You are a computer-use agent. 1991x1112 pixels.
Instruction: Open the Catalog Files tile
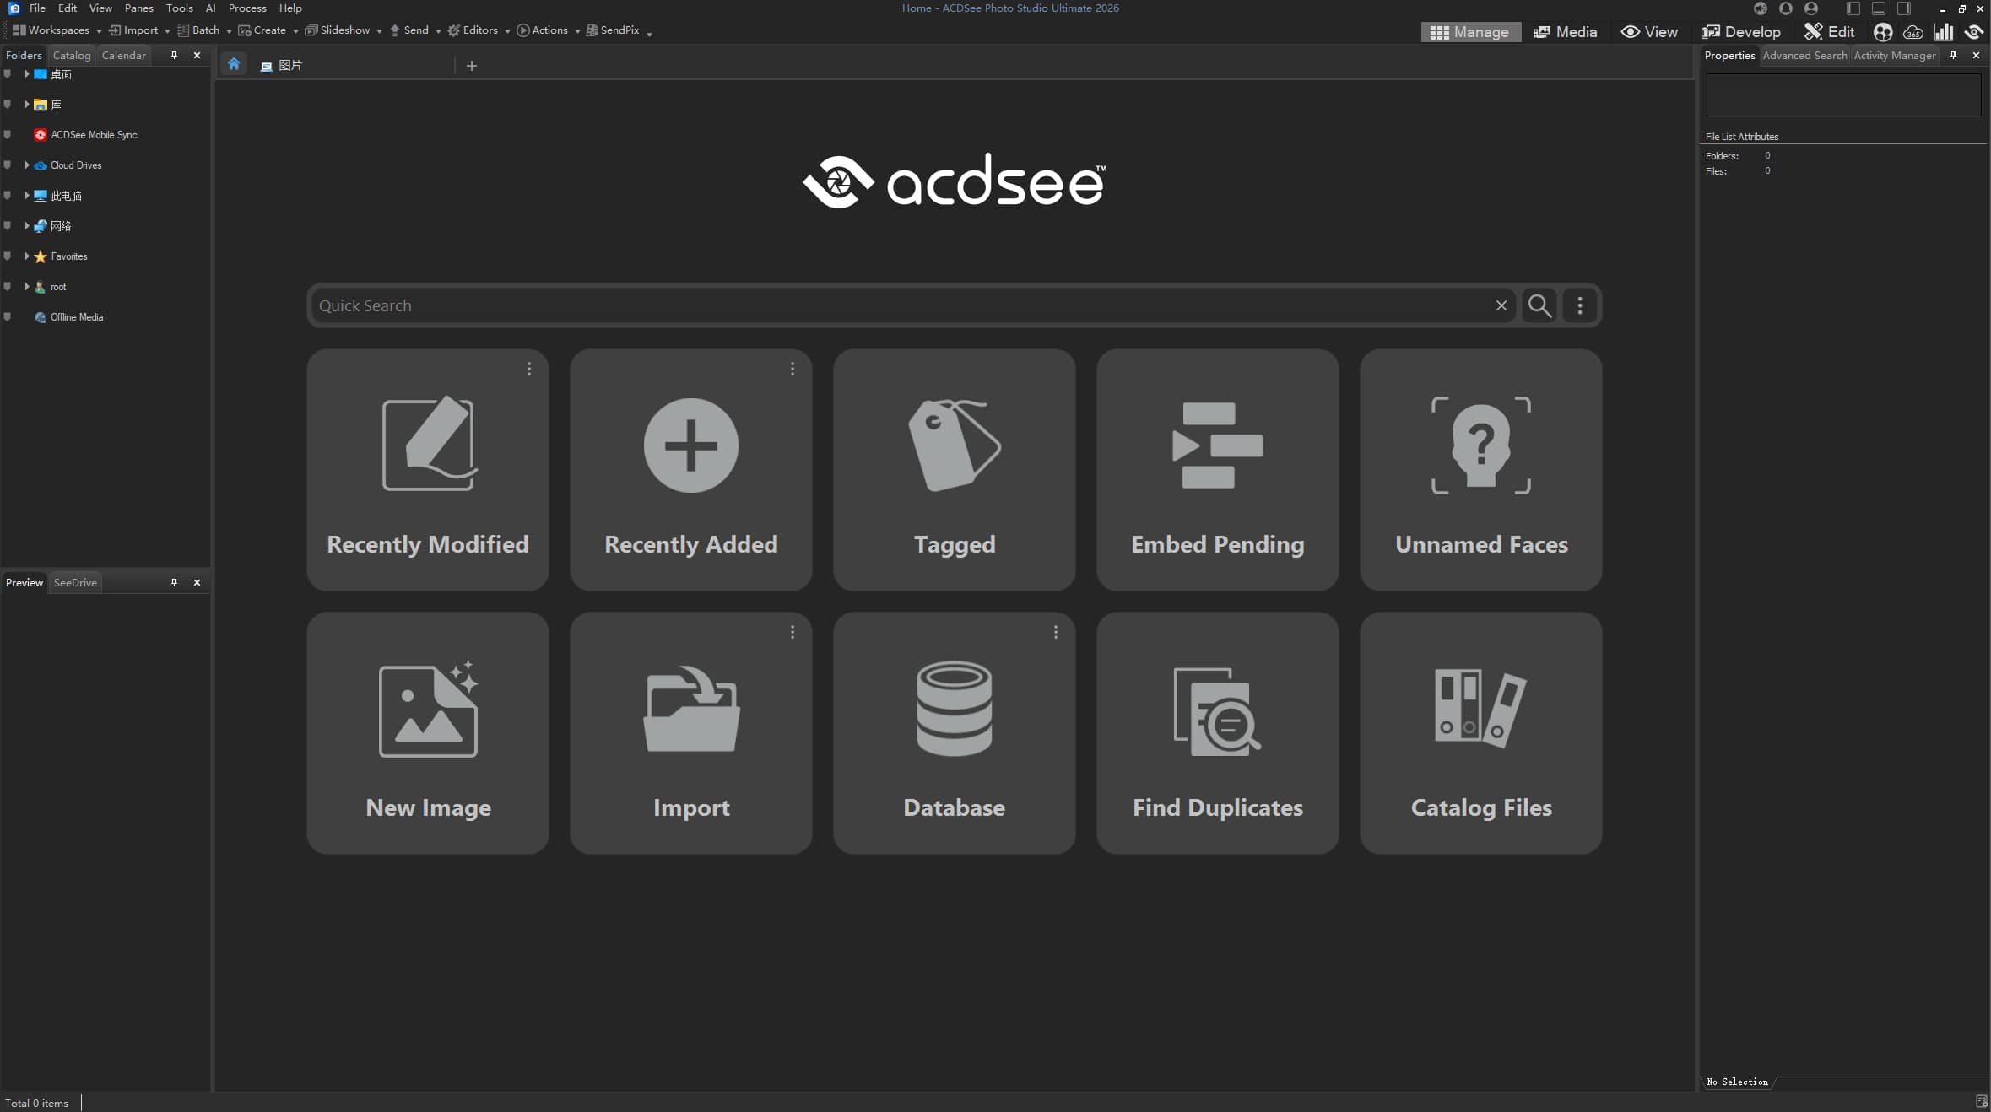click(1481, 733)
